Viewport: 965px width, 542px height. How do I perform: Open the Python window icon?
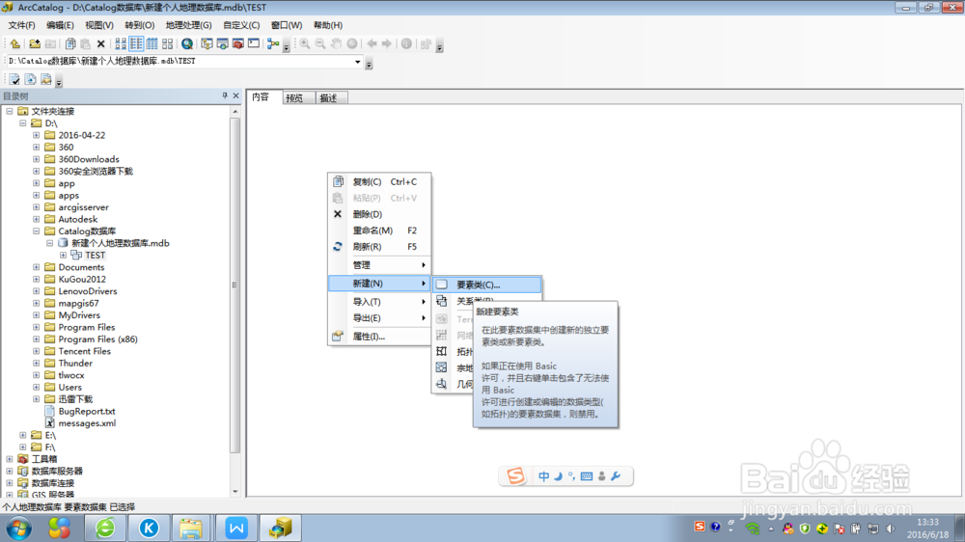click(254, 44)
